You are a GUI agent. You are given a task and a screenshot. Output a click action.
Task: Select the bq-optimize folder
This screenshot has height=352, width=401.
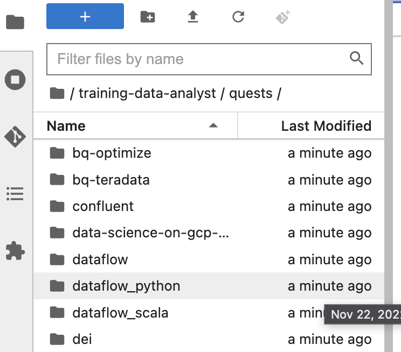tap(112, 153)
